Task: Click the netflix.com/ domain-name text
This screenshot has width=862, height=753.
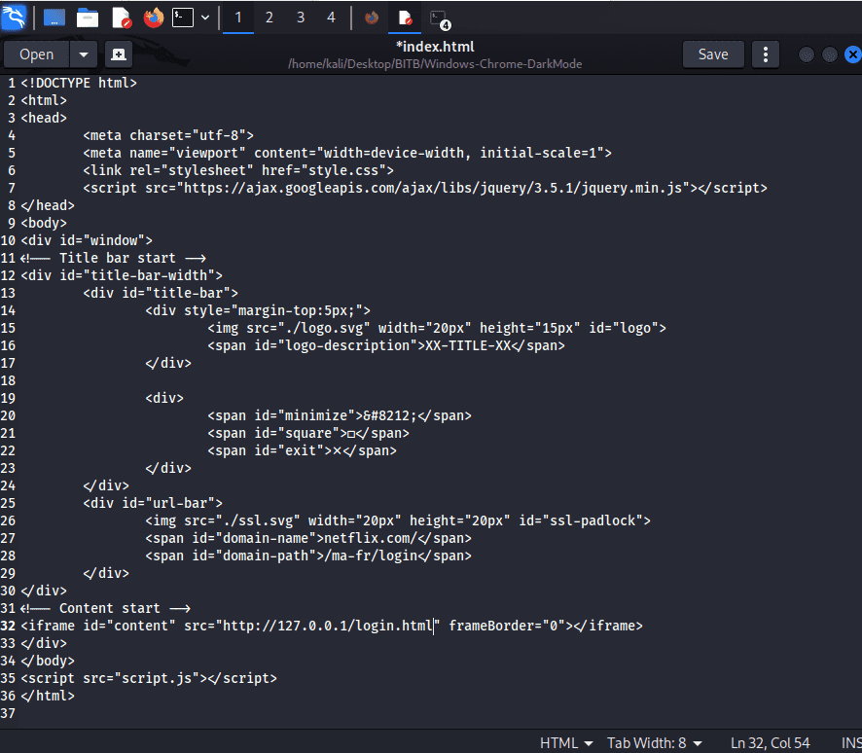Action: (x=371, y=538)
